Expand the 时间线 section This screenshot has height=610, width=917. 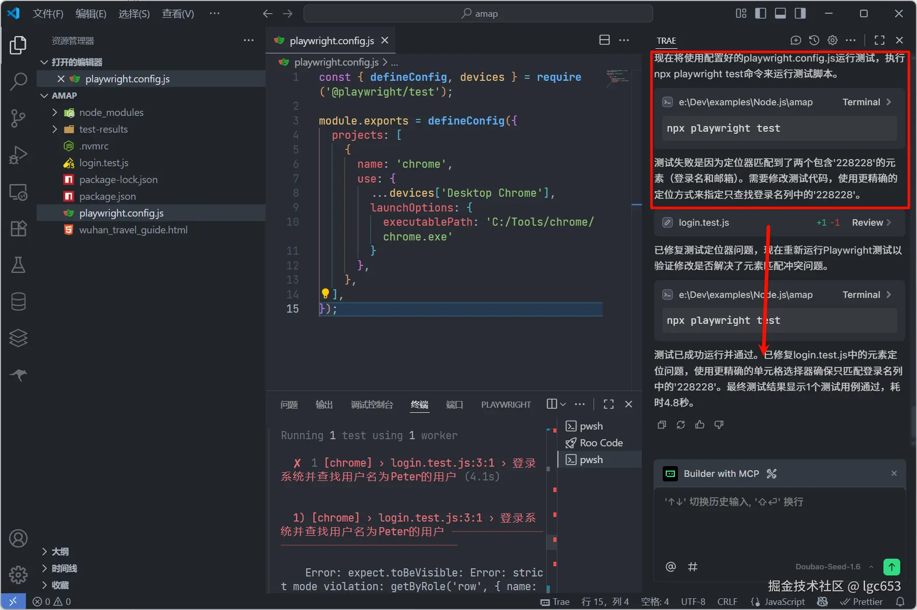click(x=44, y=568)
